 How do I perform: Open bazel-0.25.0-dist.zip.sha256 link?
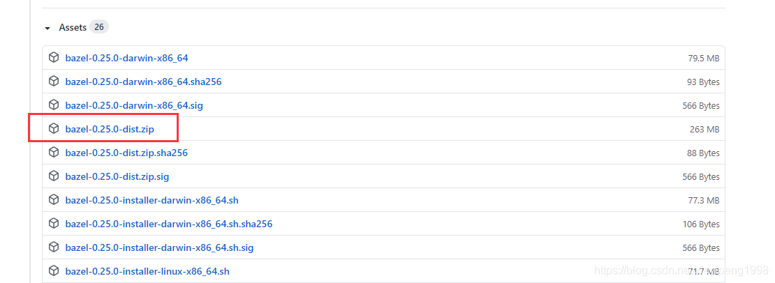point(126,153)
